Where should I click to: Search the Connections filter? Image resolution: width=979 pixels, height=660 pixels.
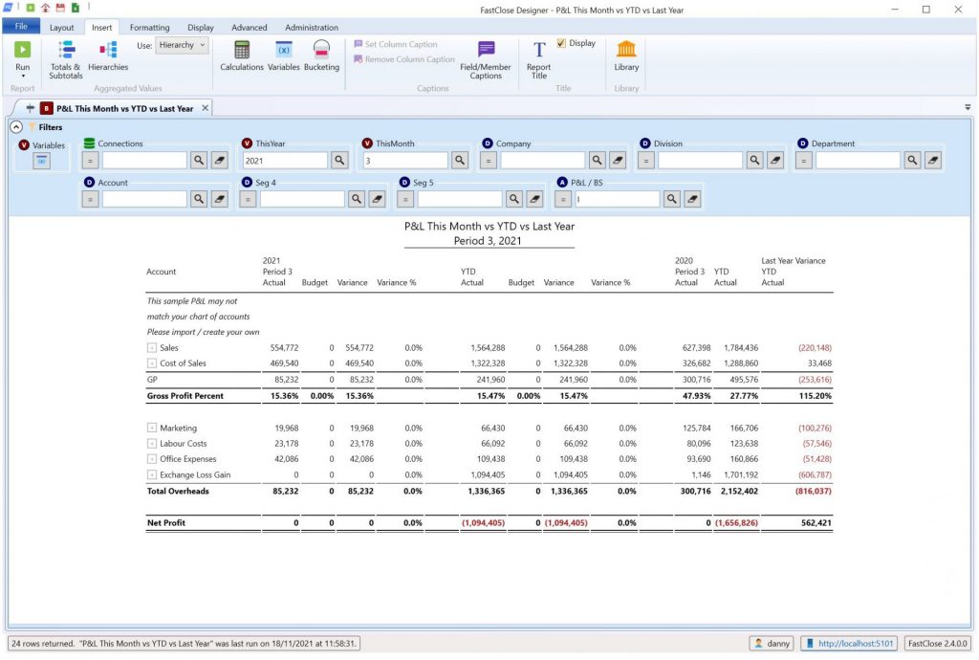pos(199,161)
